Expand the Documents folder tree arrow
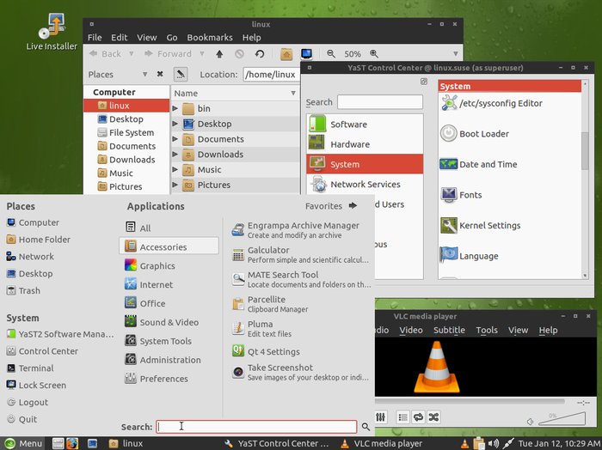The height and width of the screenshot is (450, 602). 176,139
